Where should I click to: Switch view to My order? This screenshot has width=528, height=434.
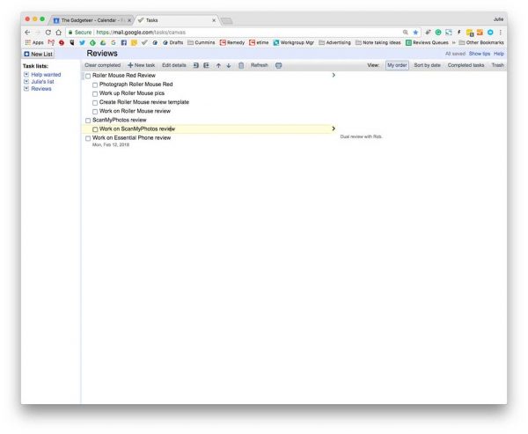(397, 65)
